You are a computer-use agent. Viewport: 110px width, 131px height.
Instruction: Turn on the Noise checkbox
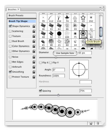[x=10, y=57]
